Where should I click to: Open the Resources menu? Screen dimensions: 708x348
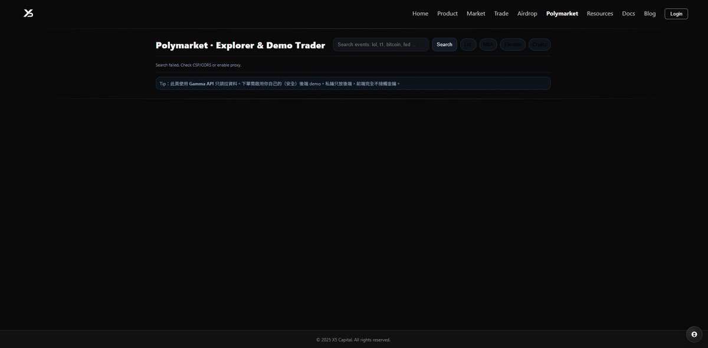pyautogui.click(x=599, y=14)
